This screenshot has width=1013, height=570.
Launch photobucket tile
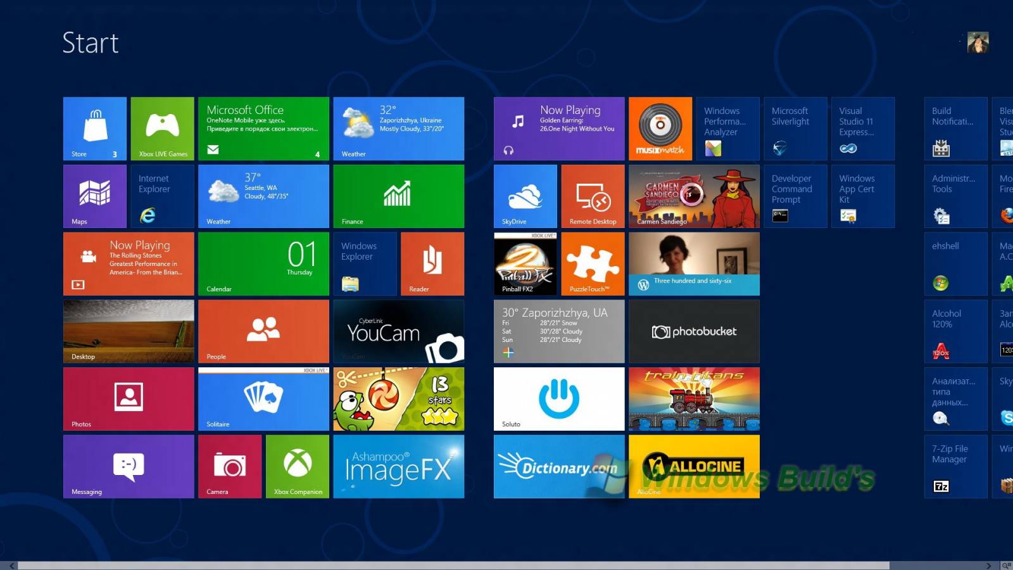[694, 331]
